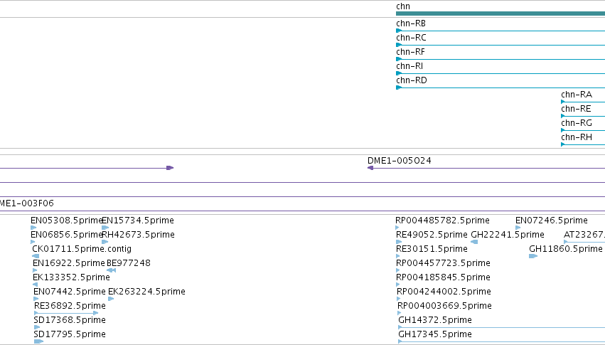Click the chn-RB transcript line
The image size is (605, 345).
tap(500, 31)
